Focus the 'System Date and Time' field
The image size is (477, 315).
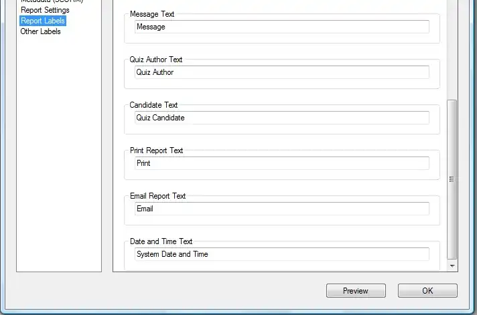(x=281, y=254)
